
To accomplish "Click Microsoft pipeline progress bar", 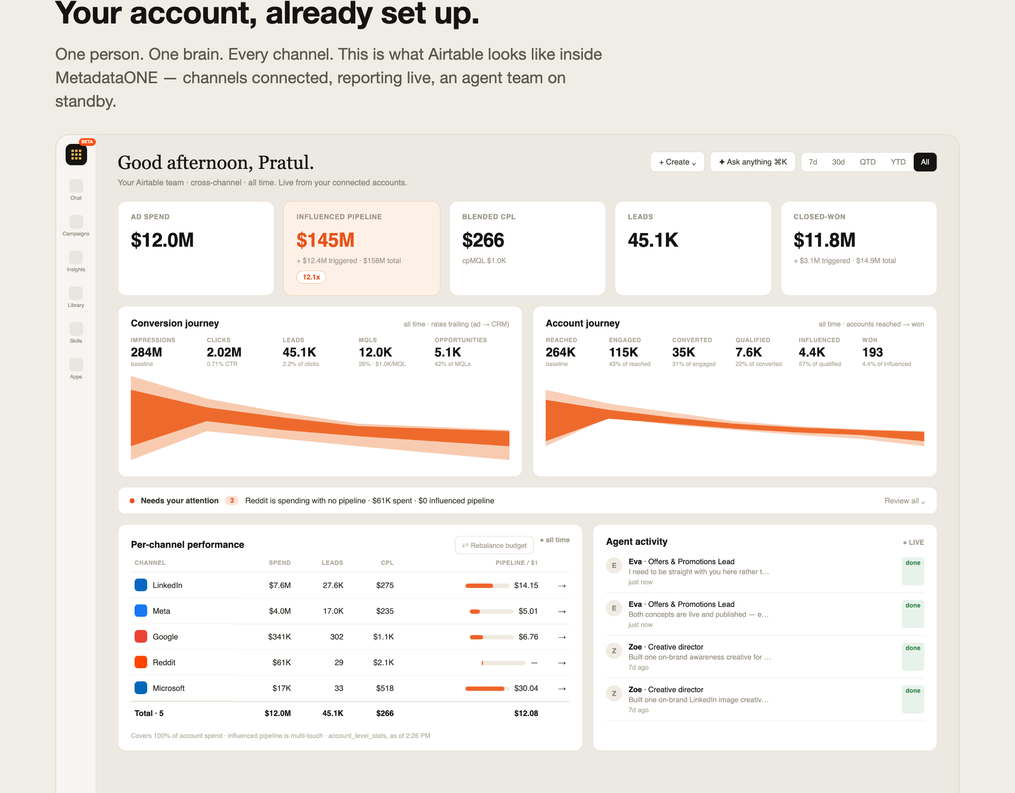I will tap(487, 688).
